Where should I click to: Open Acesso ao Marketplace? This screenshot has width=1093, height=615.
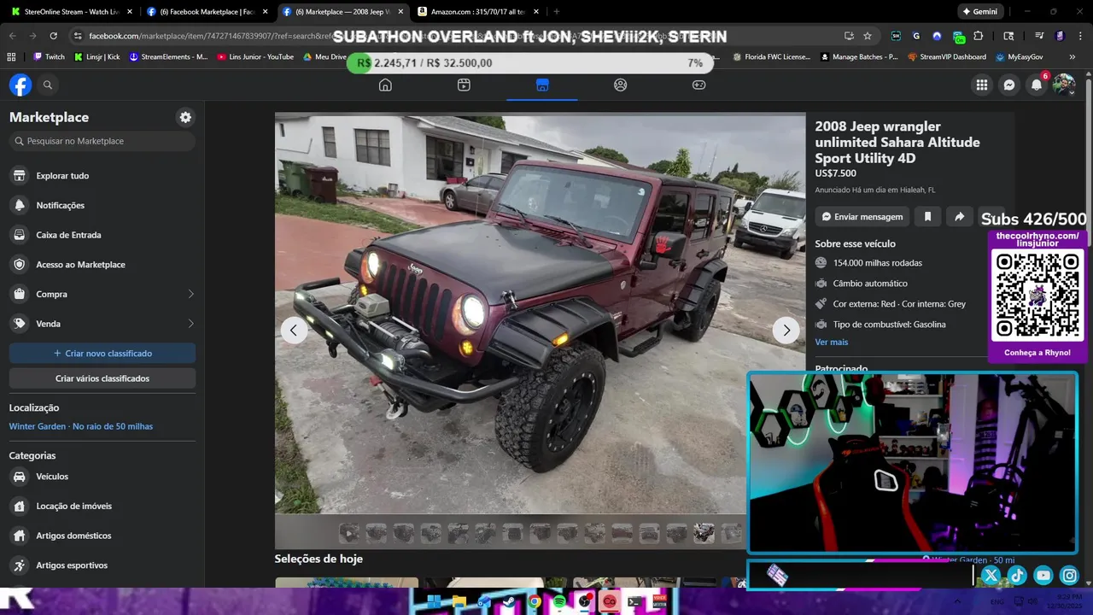[102, 265]
